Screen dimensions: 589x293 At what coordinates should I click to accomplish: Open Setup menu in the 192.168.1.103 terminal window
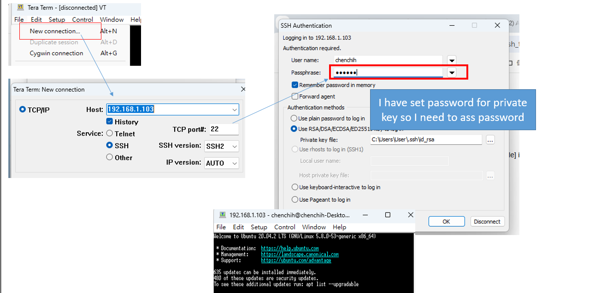point(259,227)
